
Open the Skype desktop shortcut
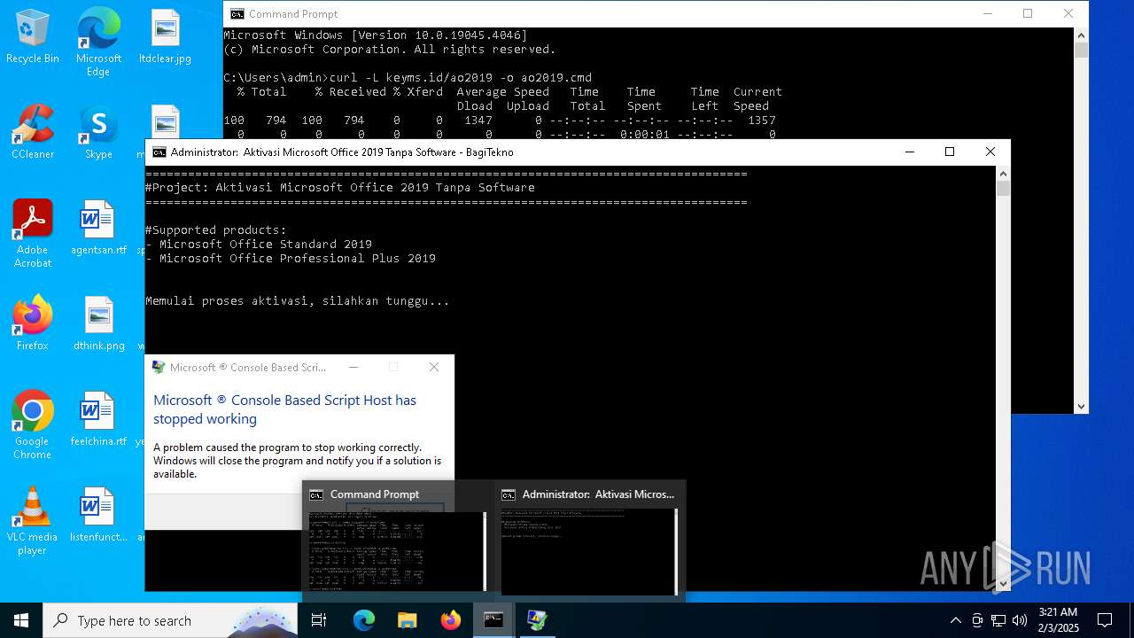coord(98,132)
